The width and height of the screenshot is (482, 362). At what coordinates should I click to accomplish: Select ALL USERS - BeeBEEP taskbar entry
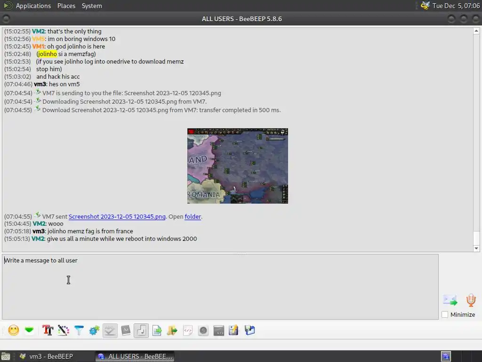pos(135,356)
